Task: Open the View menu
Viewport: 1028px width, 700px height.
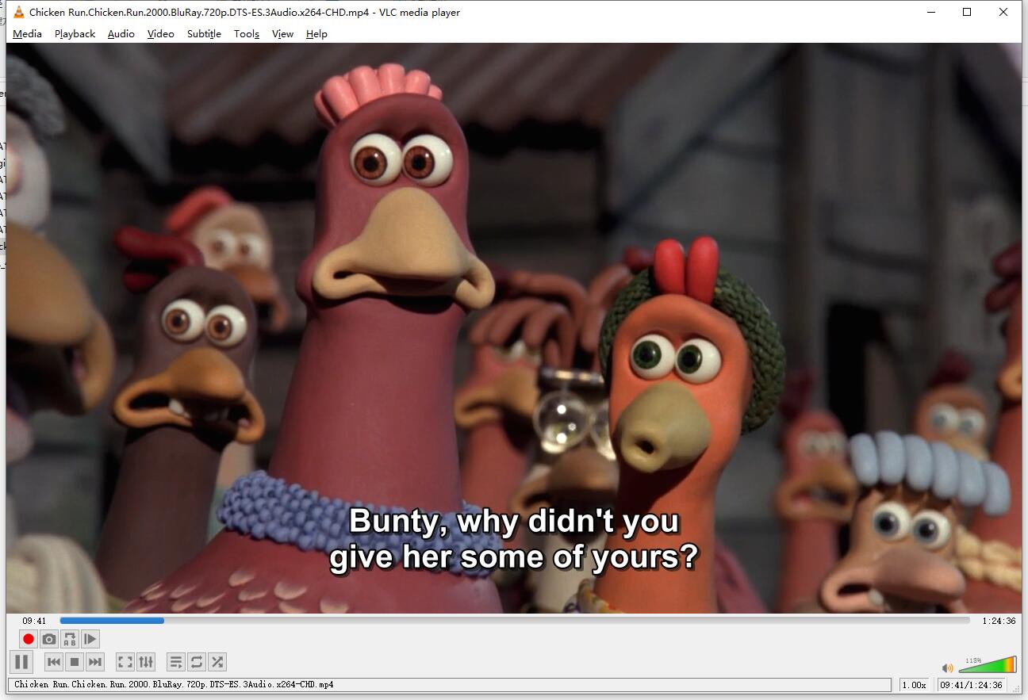Action: (282, 33)
